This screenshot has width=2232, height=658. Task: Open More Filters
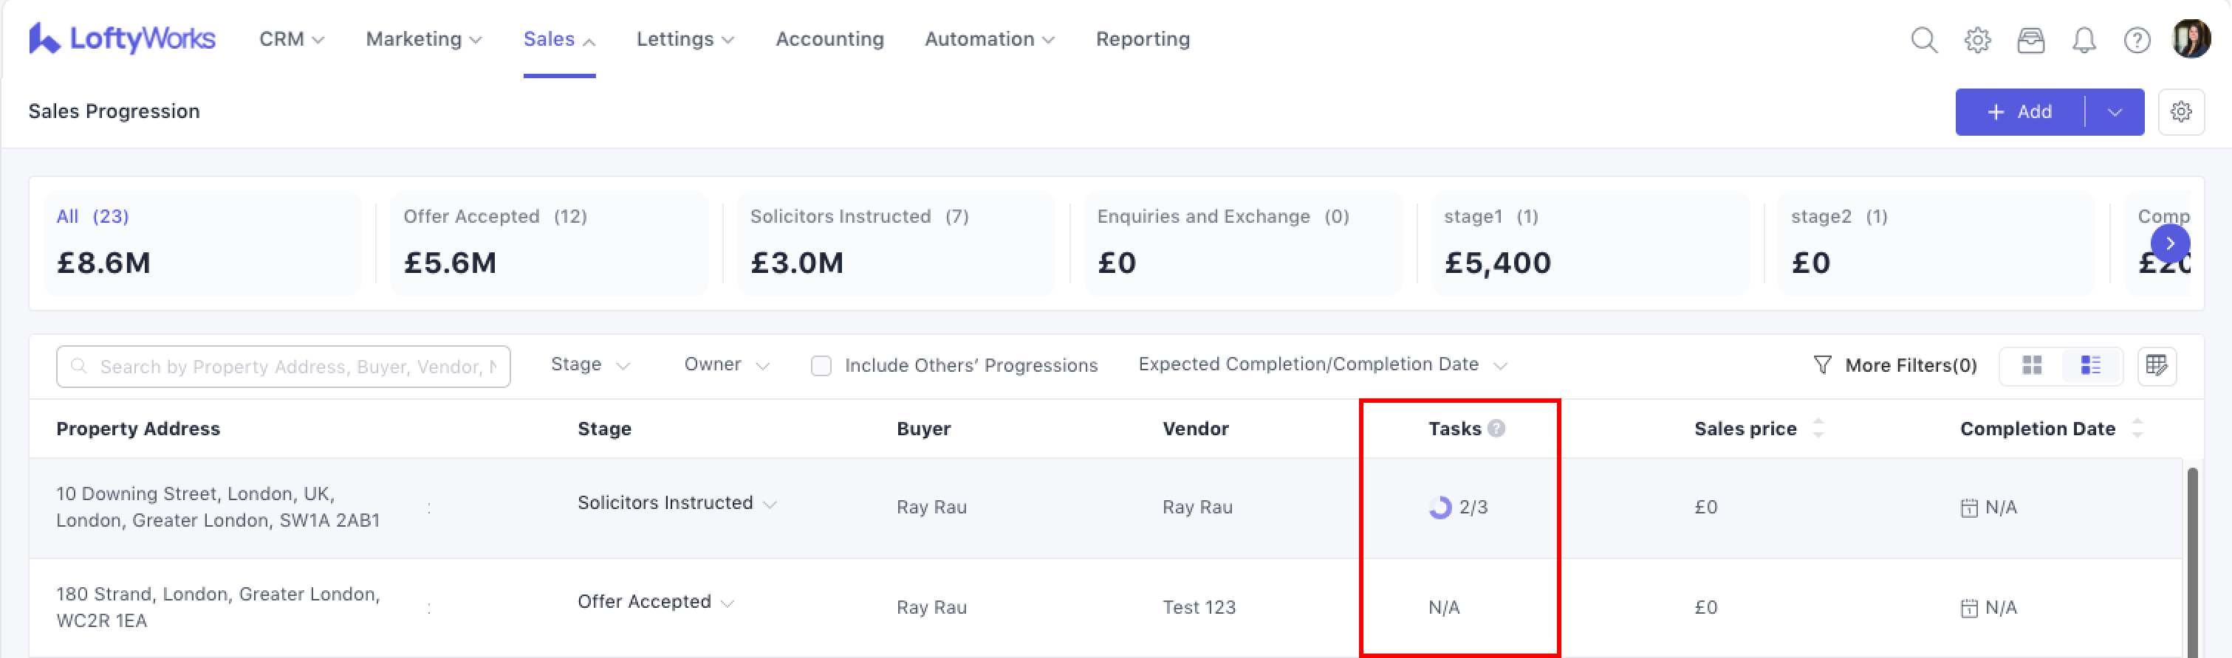(1895, 365)
